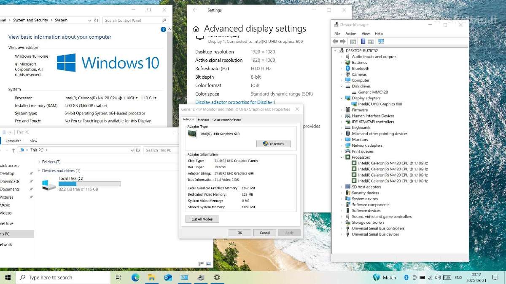Click the Bluetooth icon in system tray
This screenshot has height=284, width=506.
click(406, 277)
